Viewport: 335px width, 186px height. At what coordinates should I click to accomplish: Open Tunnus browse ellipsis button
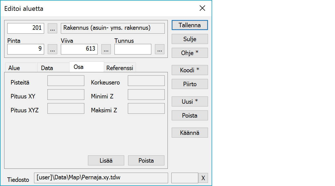click(159, 49)
